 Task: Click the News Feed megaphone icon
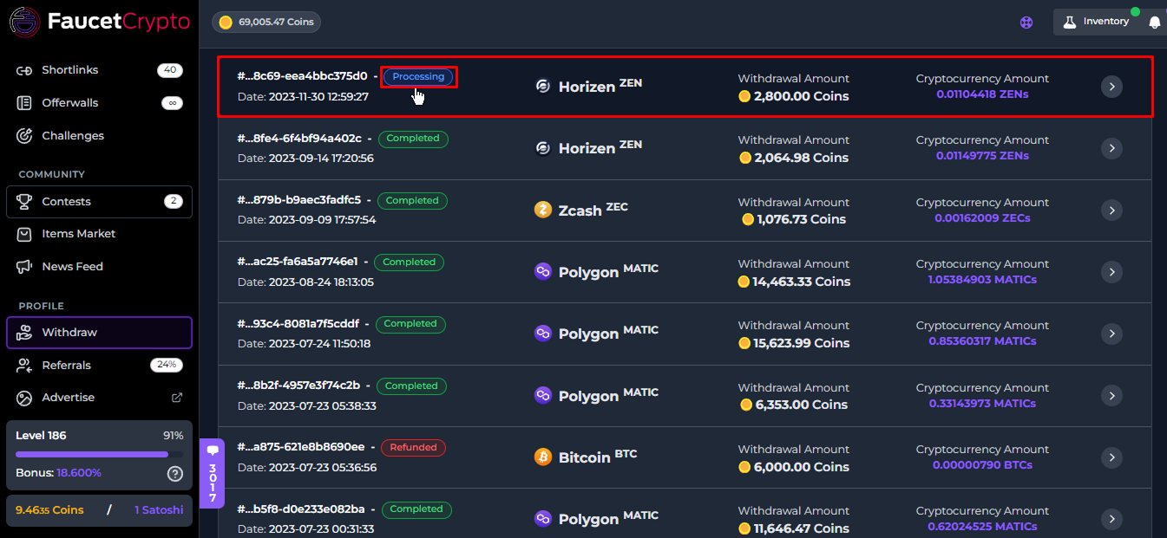click(x=24, y=267)
